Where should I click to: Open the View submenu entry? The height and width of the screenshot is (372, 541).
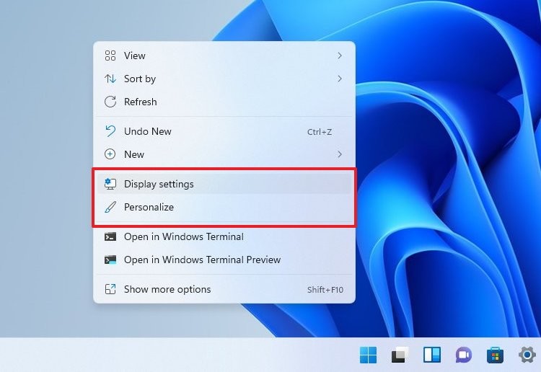[x=224, y=56]
